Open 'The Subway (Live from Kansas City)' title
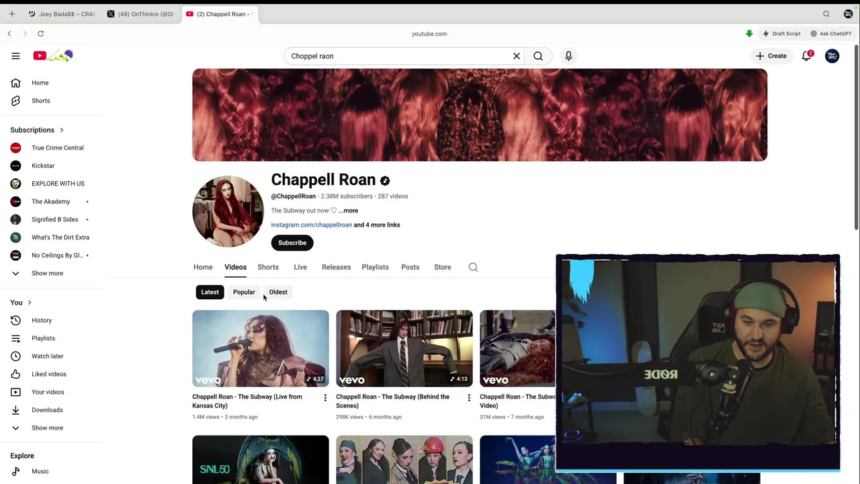This screenshot has height=484, width=860. (x=247, y=401)
